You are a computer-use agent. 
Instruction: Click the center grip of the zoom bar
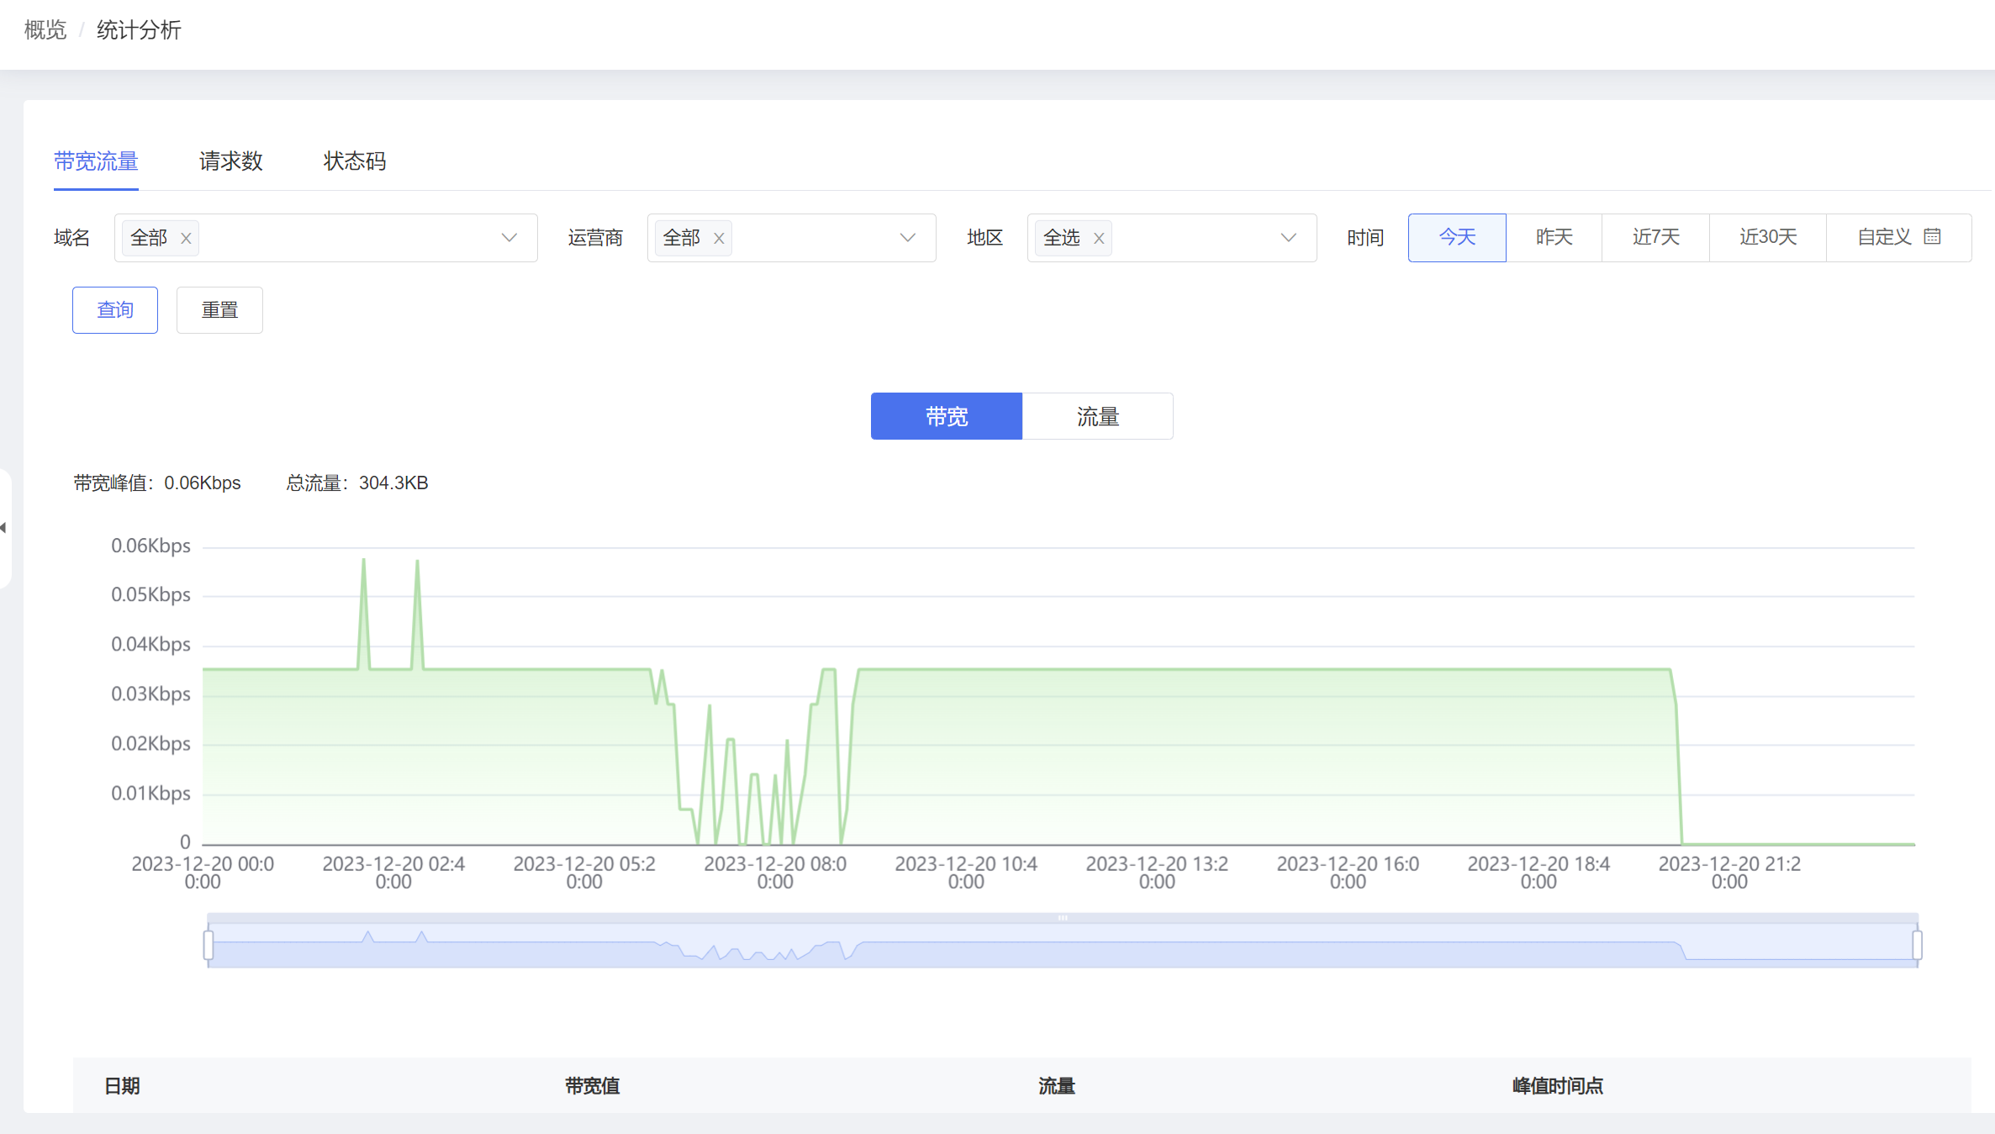(1063, 918)
